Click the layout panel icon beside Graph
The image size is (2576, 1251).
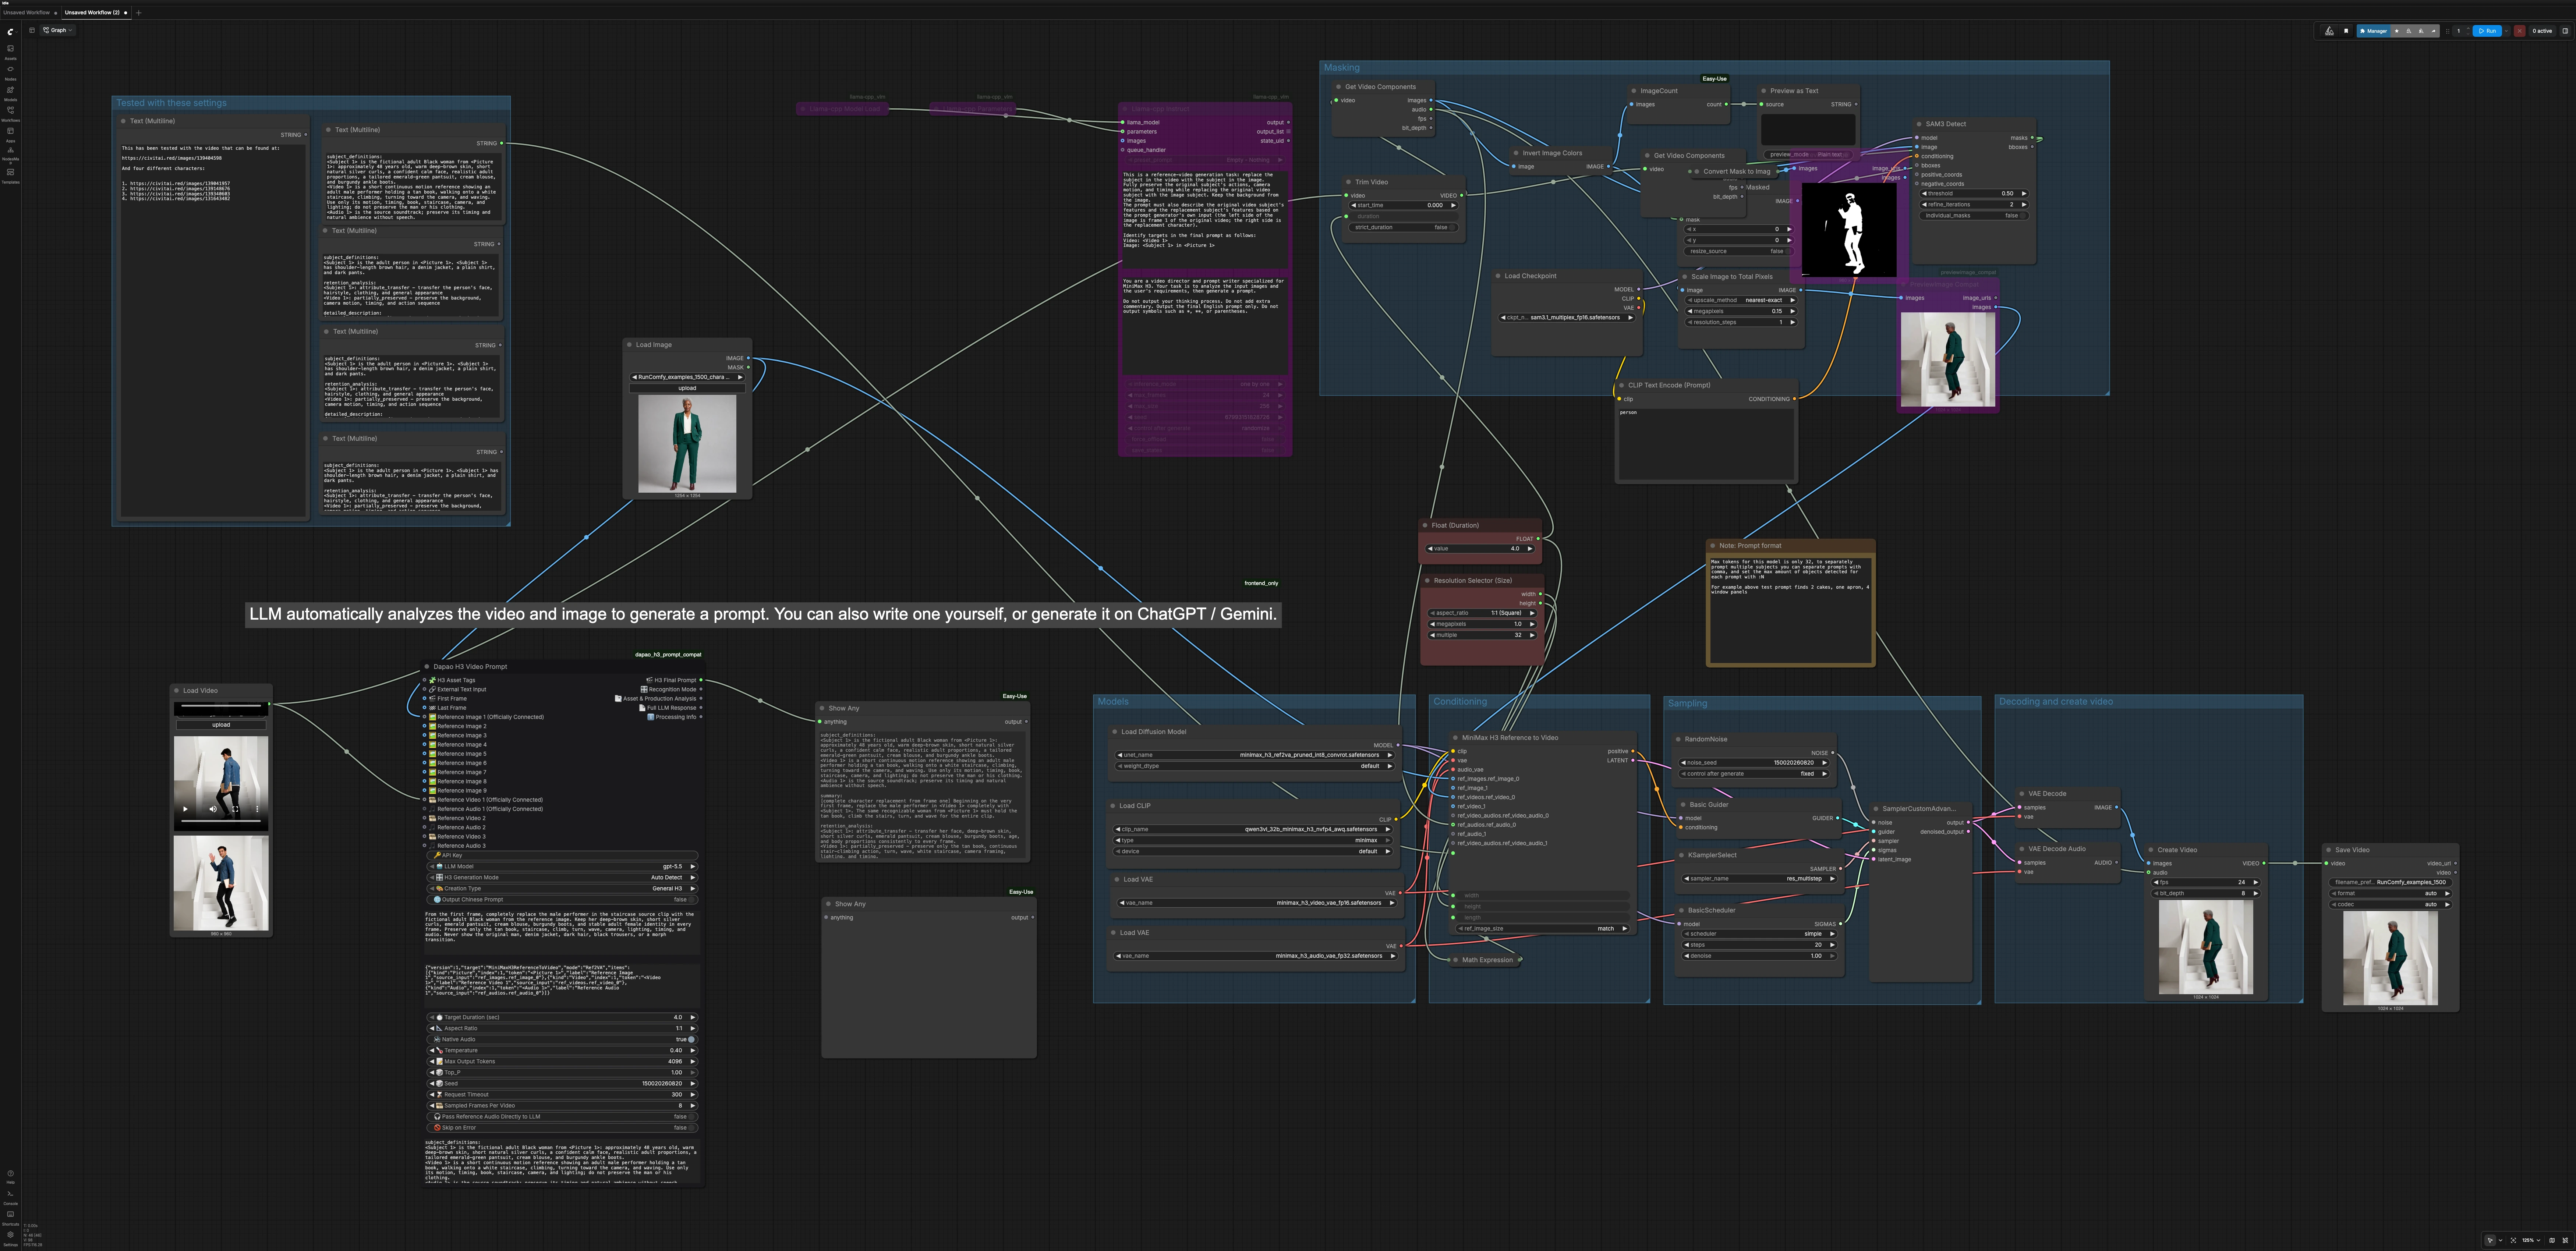click(x=32, y=30)
